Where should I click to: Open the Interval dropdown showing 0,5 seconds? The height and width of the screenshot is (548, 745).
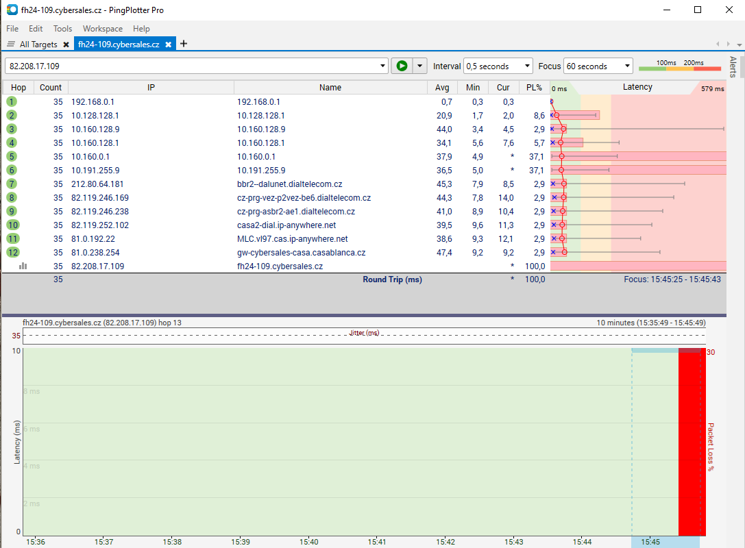[x=498, y=66]
